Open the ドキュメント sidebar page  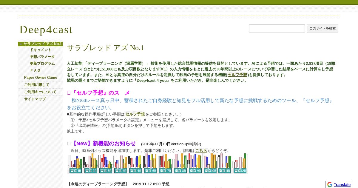[x=41, y=50]
